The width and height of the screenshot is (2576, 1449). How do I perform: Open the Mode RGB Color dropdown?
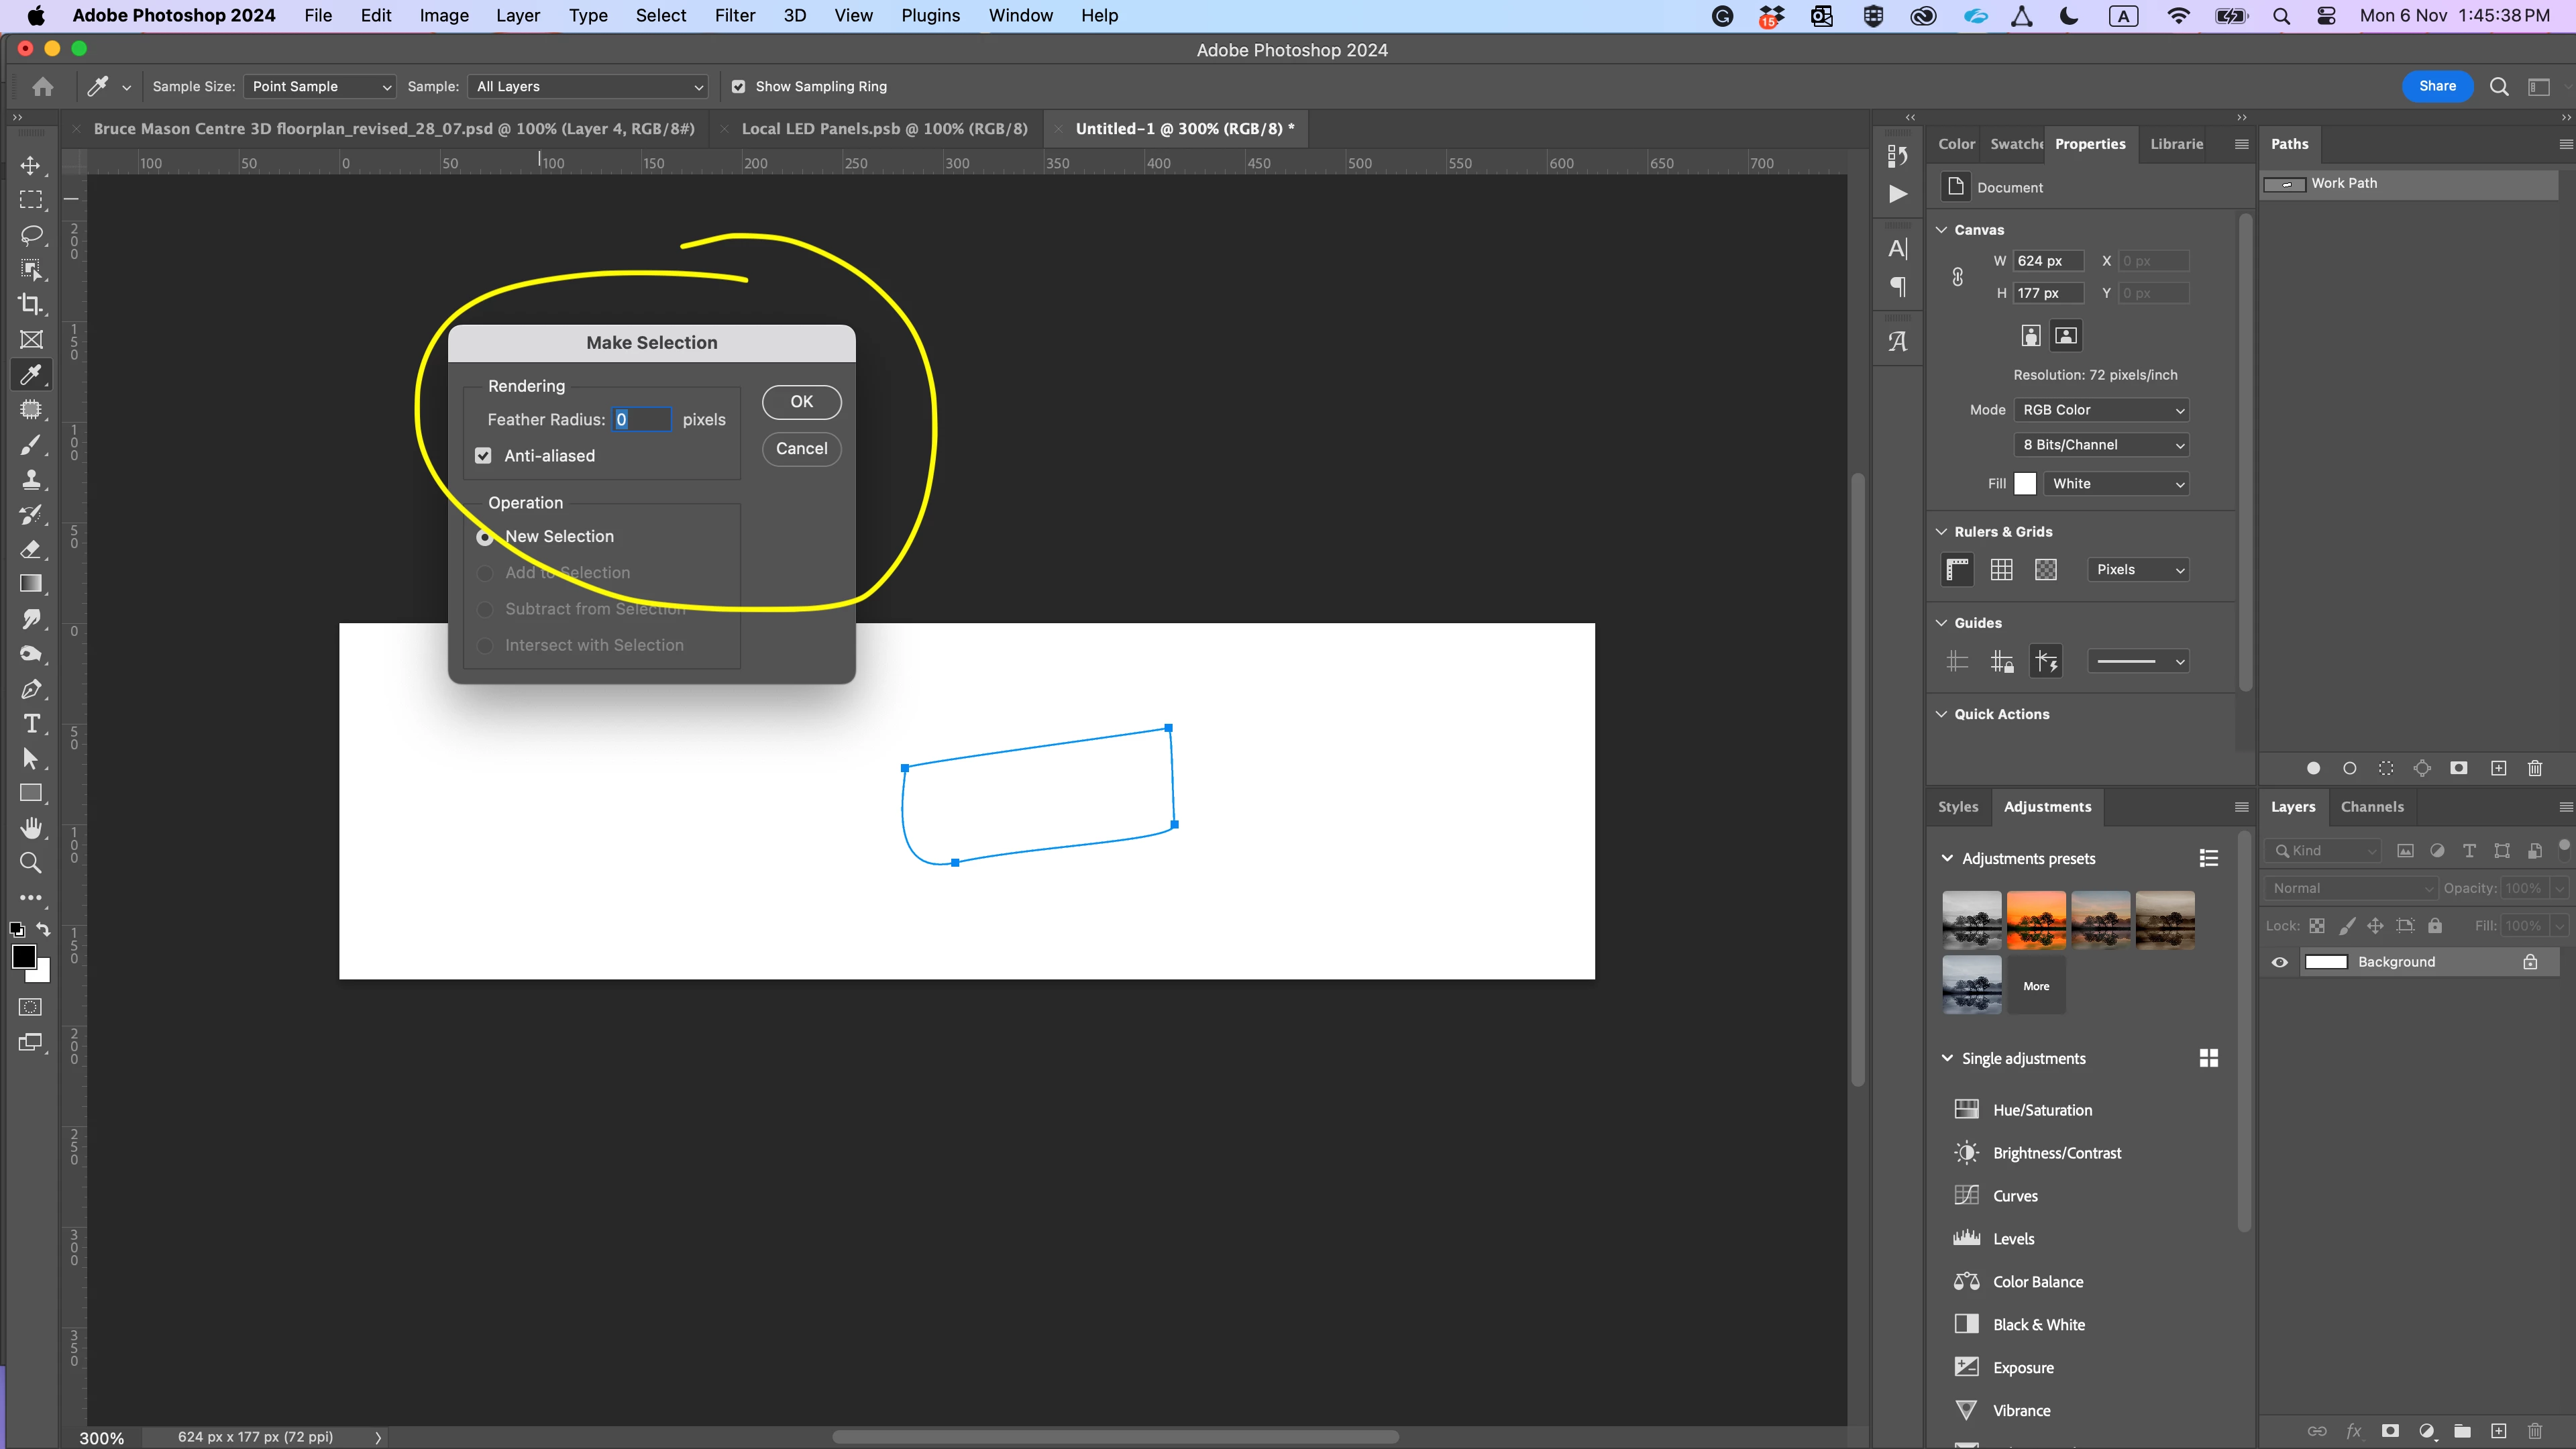[2101, 410]
